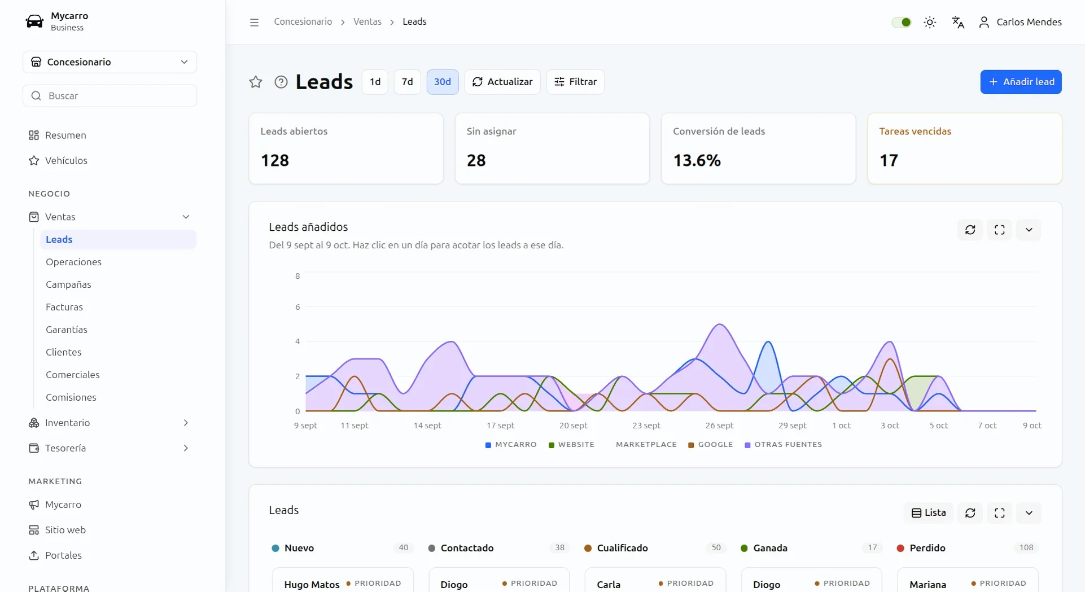Go to Ventas breadcrumb link
Image resolution: width=1085 pixels, height=592 pixels.
point(368,21)
